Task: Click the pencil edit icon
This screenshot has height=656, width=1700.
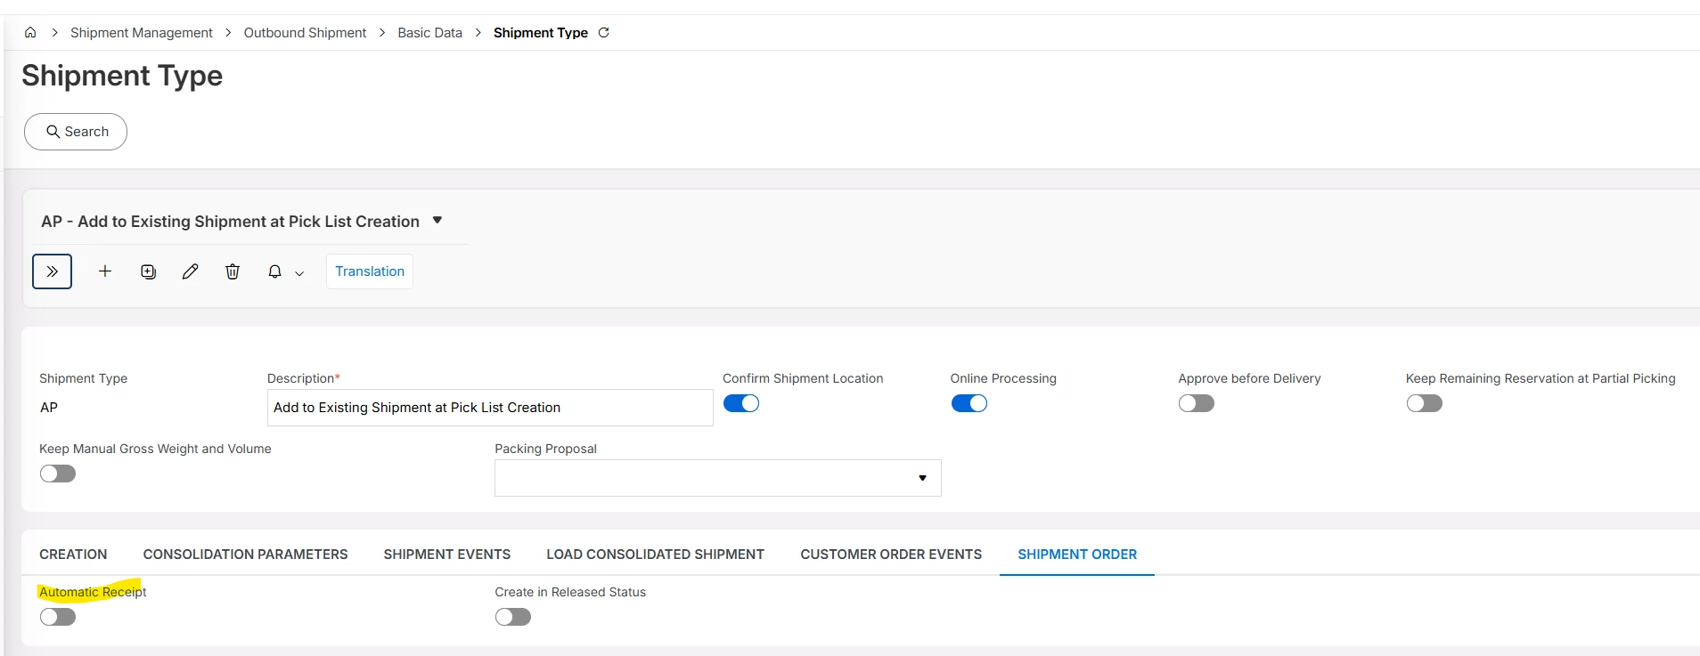Action: 190,271
